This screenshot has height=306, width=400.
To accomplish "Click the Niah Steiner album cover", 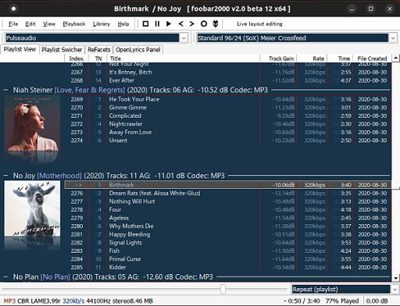I will point(32,123).
